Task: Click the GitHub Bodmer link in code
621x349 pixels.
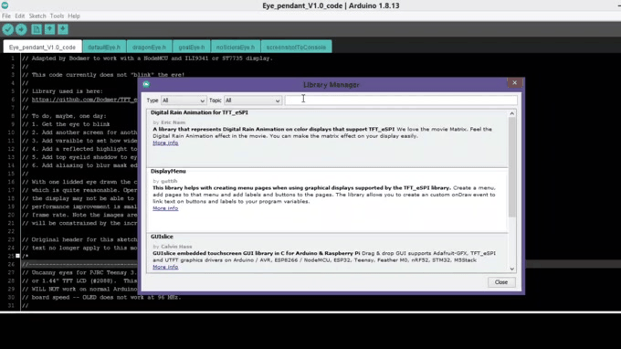Action: [x=84, y=100]
